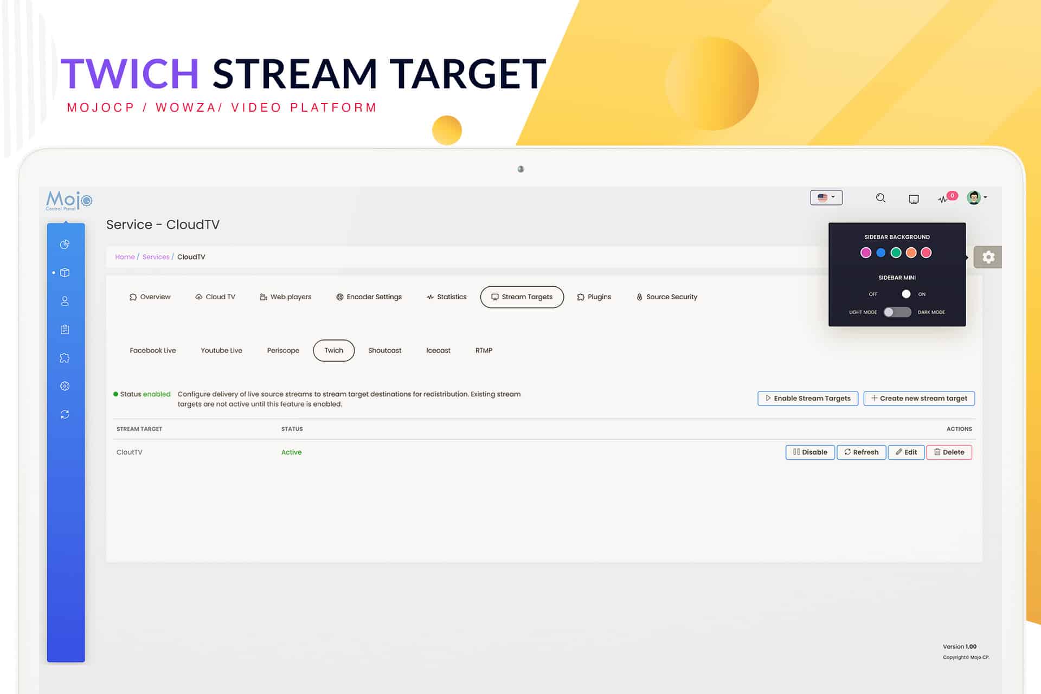Click the CloudTV breadcrumb text
Viewport: 1041px width, 694px height.
point(191,257)
